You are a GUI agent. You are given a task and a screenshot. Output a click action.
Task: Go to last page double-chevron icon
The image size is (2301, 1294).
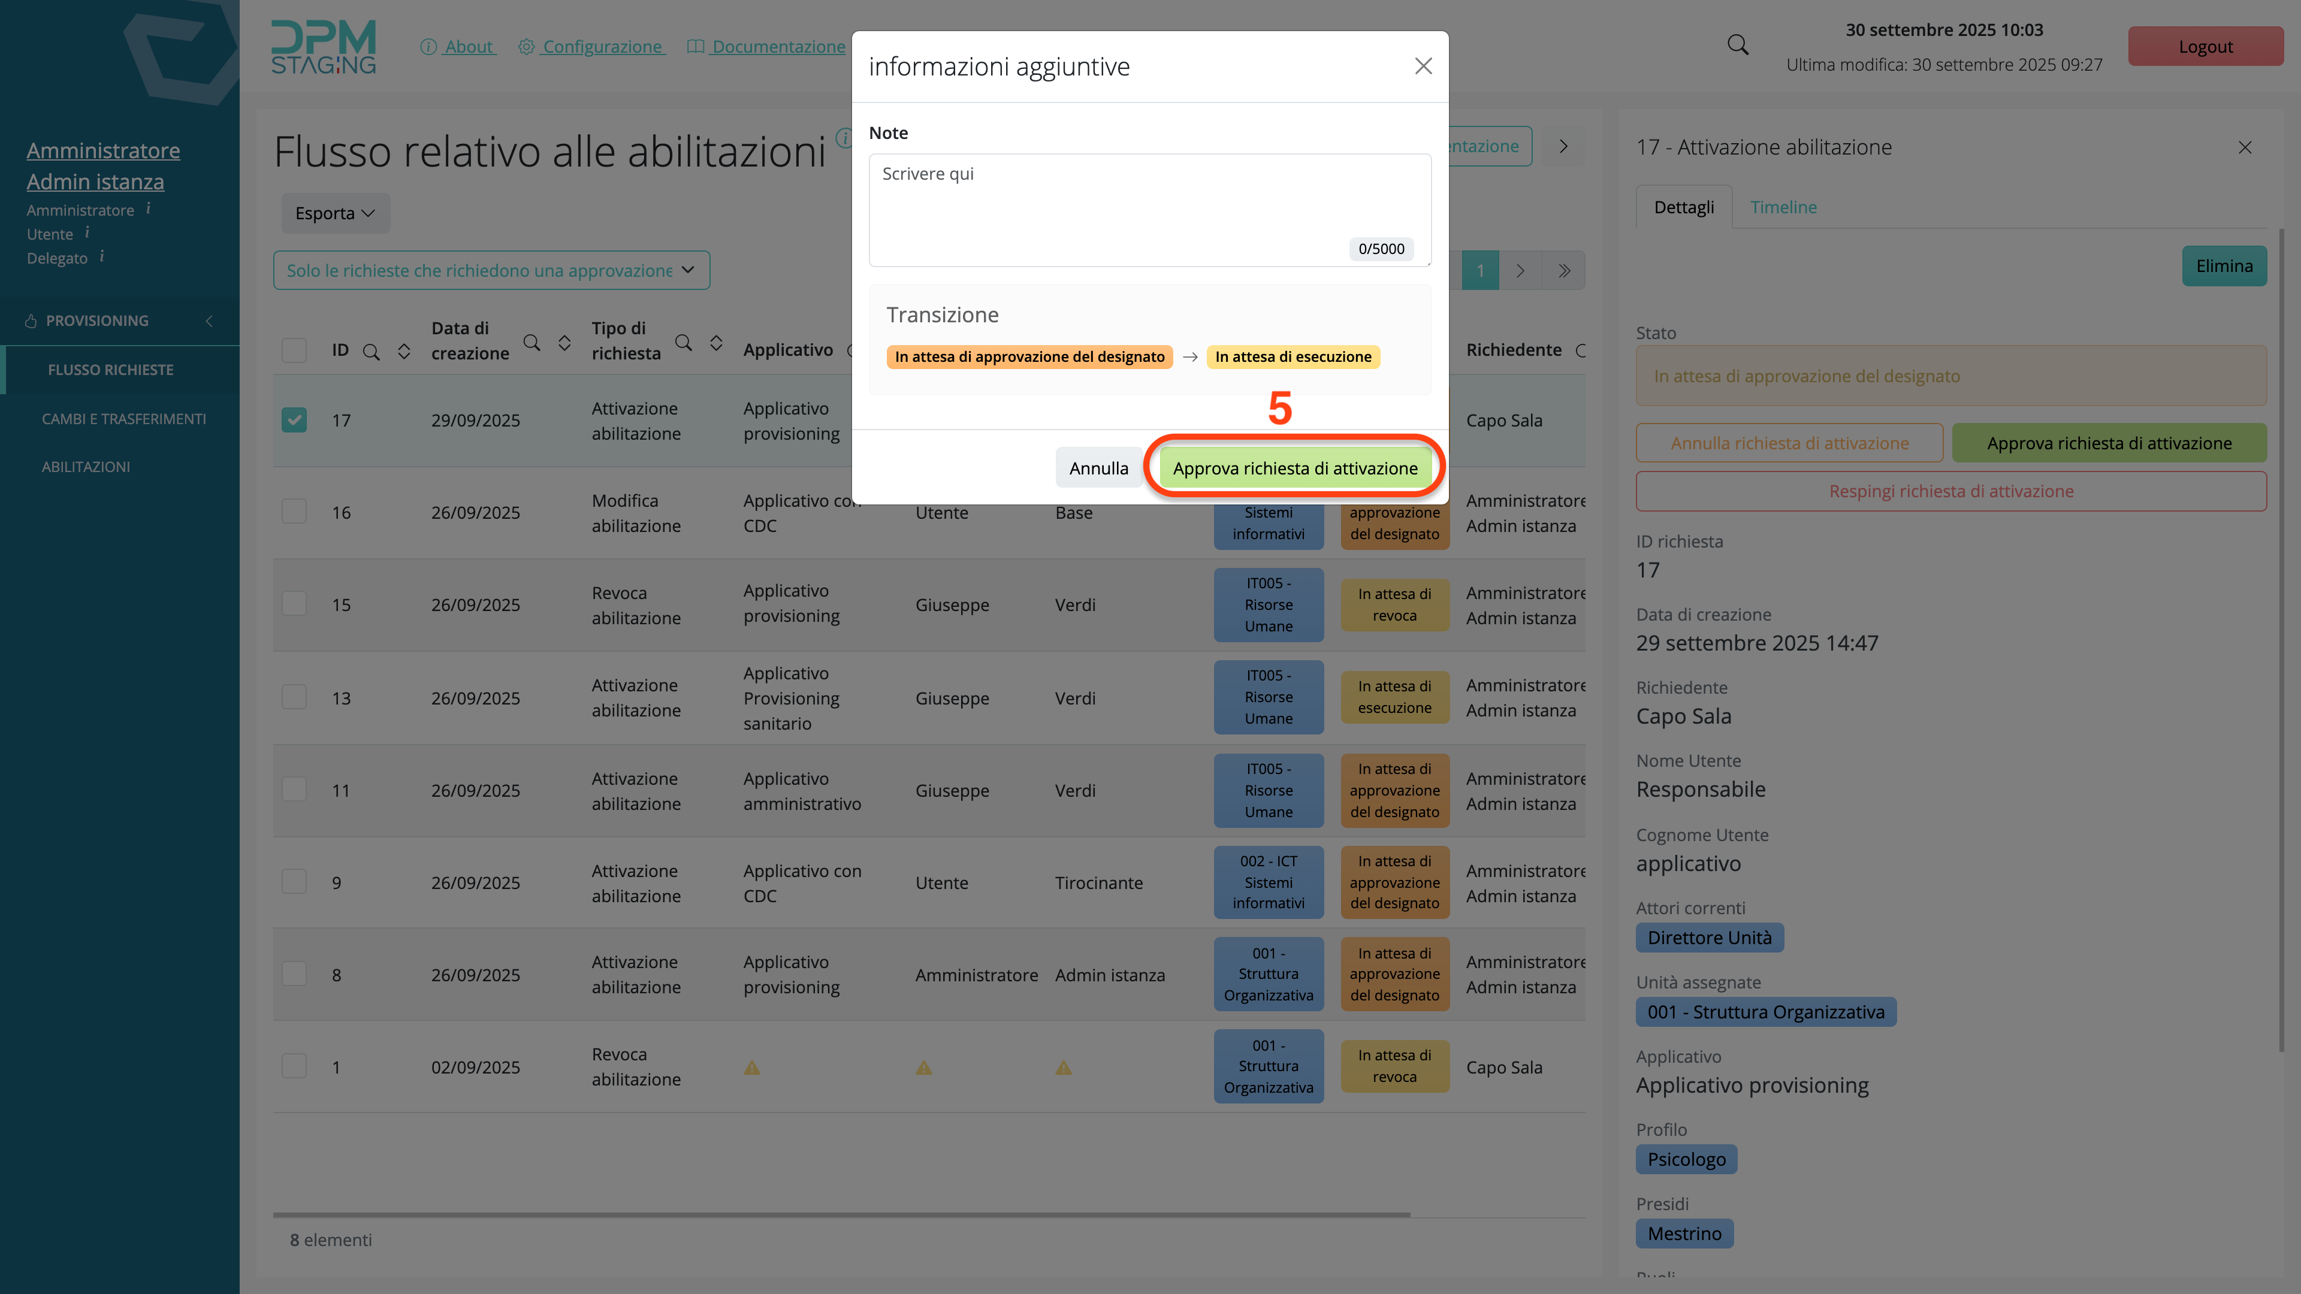(1564, 271)
